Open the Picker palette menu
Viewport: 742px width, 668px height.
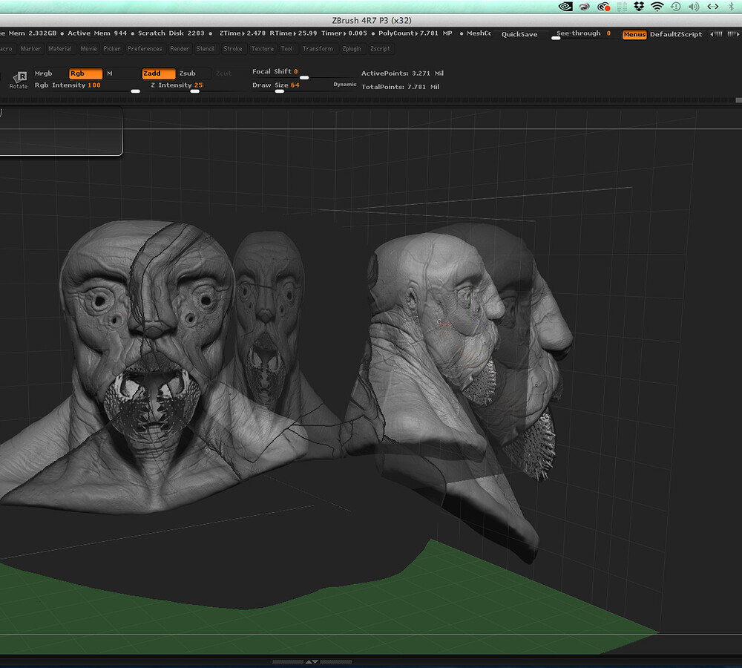click(112, 49)
